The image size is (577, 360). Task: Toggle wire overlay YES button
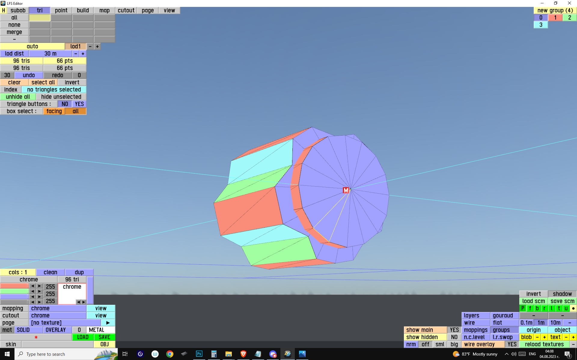click(x=512, y=344)
